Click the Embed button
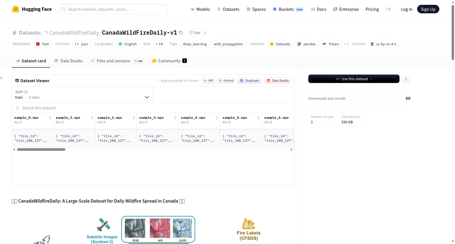 click(226, 80)
